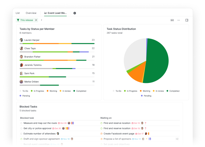Click Nov 18 date on sponsor agreement task
205x147 pixels.
pyautogui.click(x=65, y=139)
